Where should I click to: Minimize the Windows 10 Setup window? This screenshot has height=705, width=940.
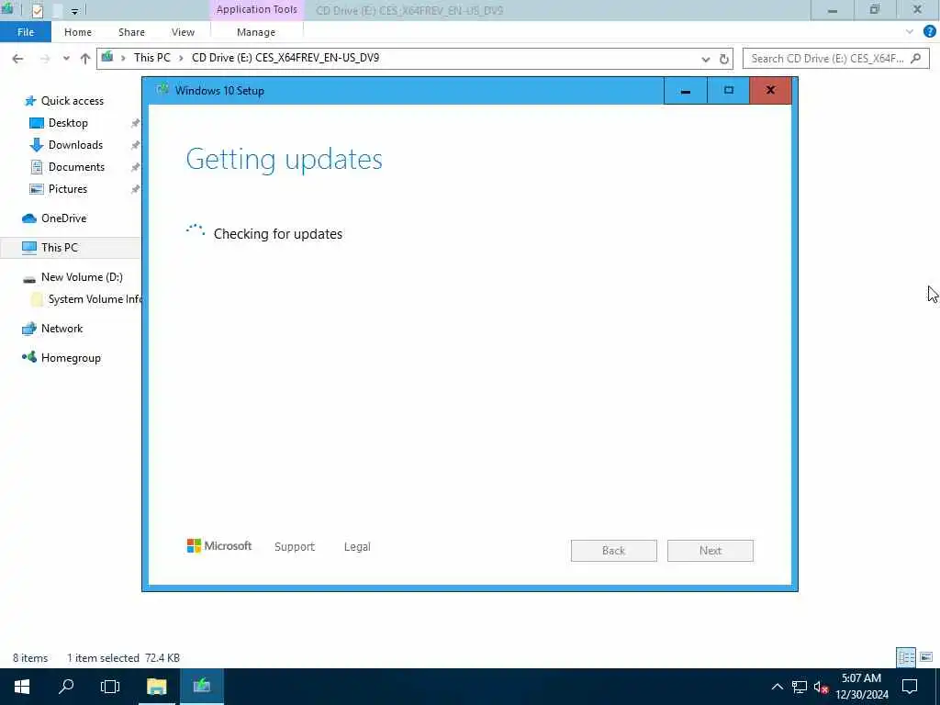coord(685,91)
